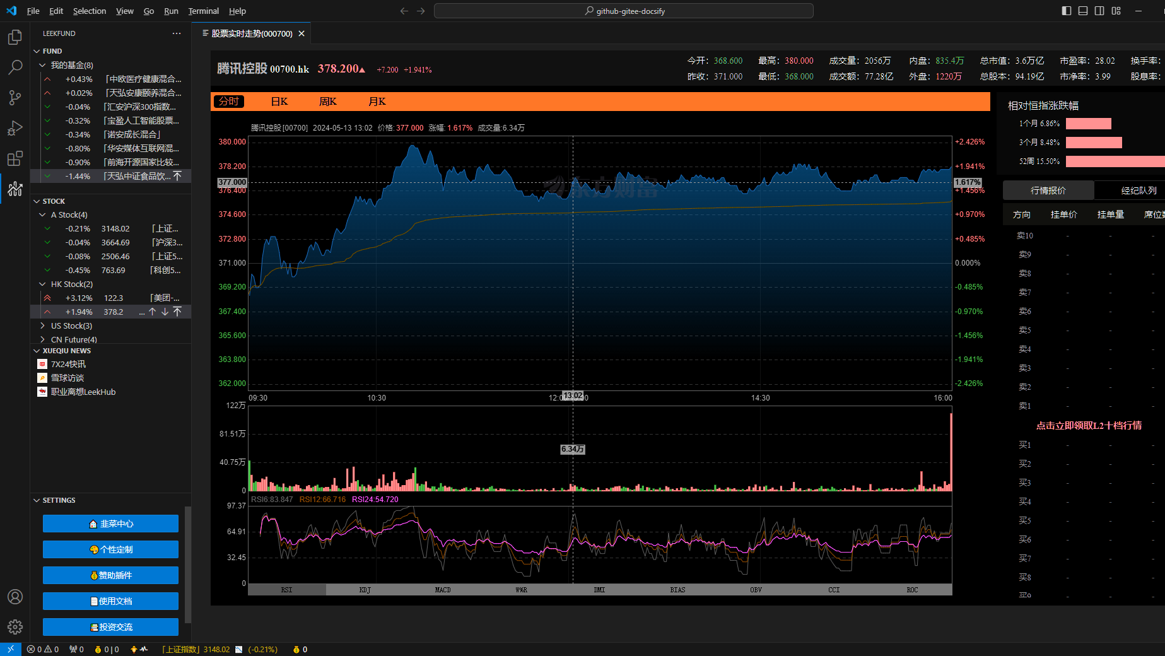Image resolution: width=1165 pixels, height=656 pixels.
Task: Collapse the STOCK section
Action: point(37,201)
